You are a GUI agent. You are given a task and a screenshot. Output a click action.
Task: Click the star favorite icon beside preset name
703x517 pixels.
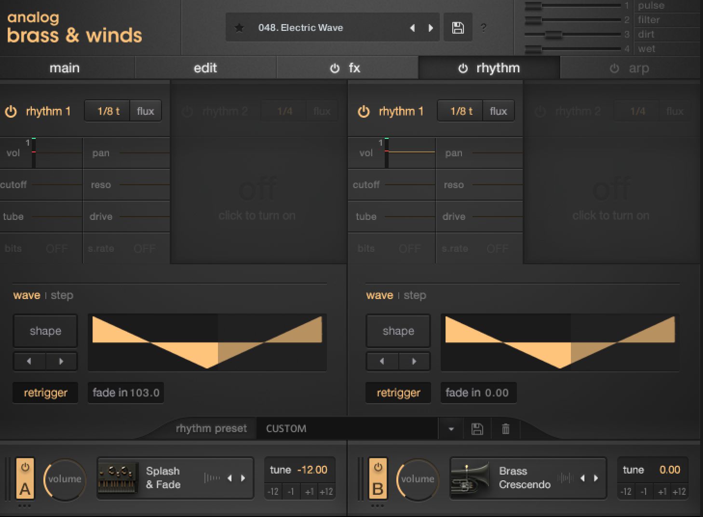click(x=239, y=28)
